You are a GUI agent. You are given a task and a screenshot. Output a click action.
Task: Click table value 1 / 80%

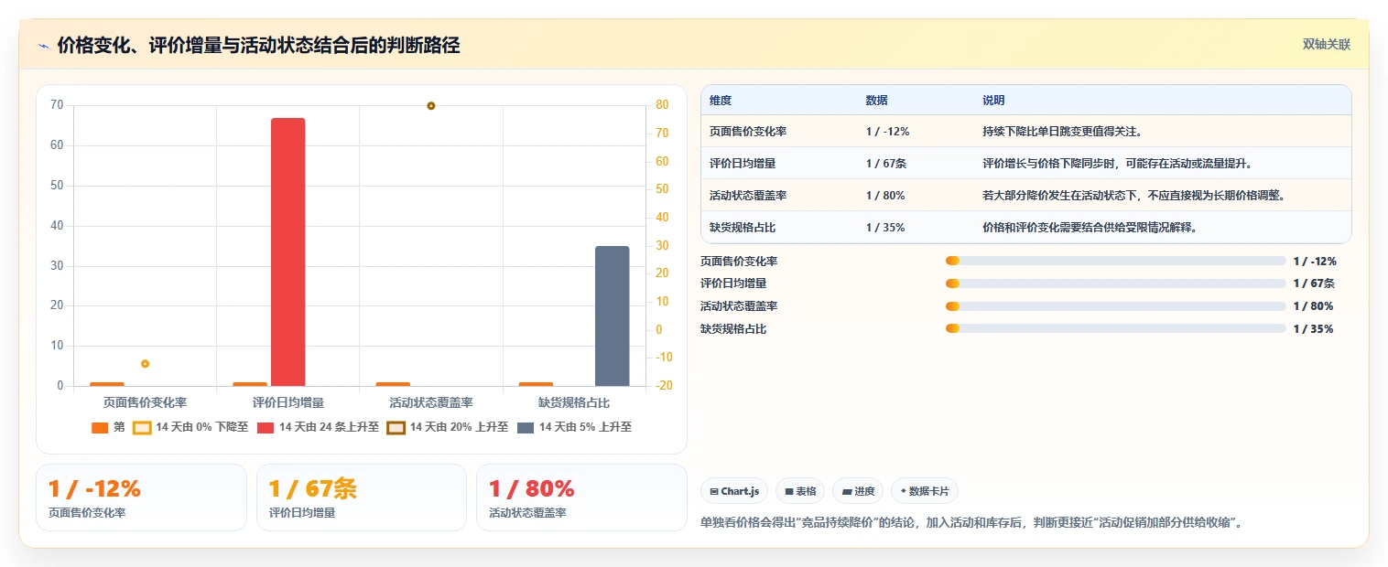click(x=885, y=196)
